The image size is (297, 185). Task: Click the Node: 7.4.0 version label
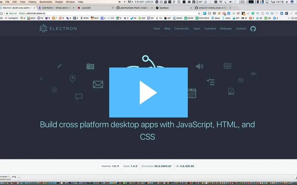coord(130,166)
